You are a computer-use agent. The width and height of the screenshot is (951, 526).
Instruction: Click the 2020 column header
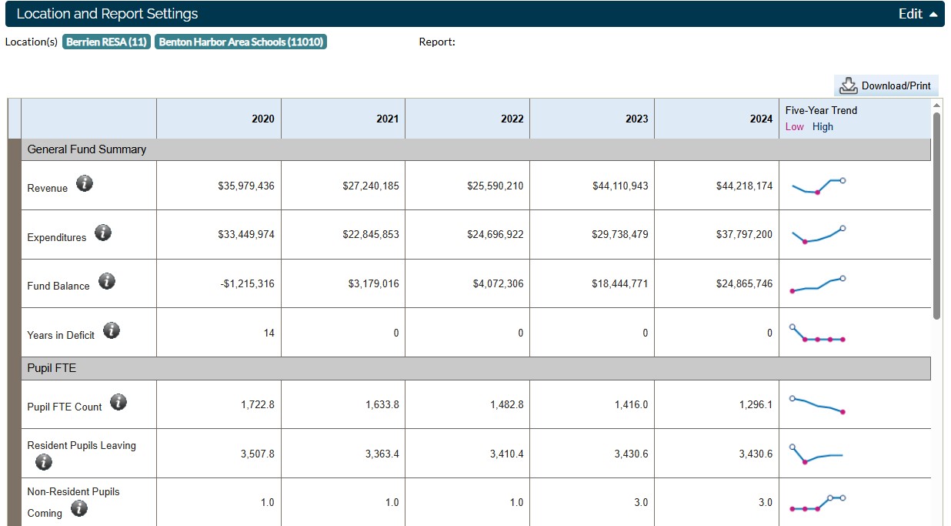(x=262, y=119)
